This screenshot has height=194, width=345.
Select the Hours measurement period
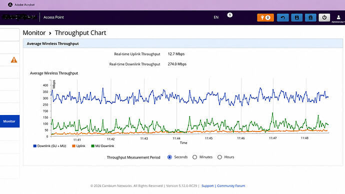coord(219,157)
